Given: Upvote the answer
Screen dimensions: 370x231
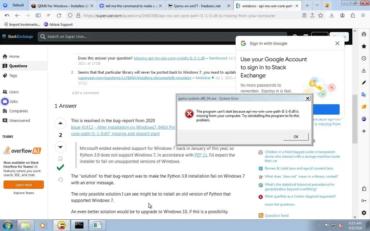Looking at the screenshot, I should [x=60, y=123].
